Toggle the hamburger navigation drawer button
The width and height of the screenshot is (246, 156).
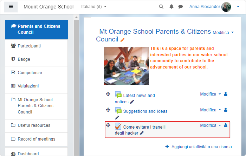[x=11, y=7]
